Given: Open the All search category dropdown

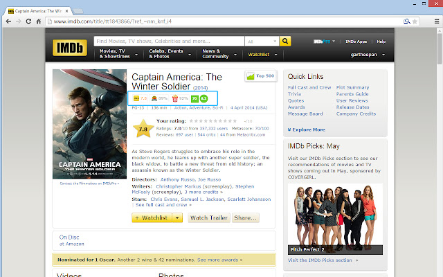Looking at the screenshot, I should tap(262, 42).
